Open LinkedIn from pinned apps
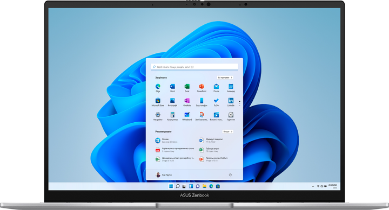This screenshot has width=389, height=210. coord(231,102)
